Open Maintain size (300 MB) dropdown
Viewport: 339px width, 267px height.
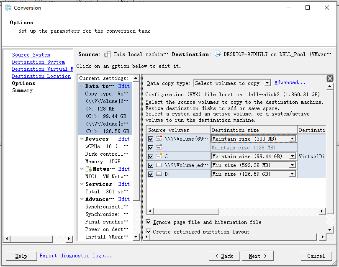click(292, 139)
